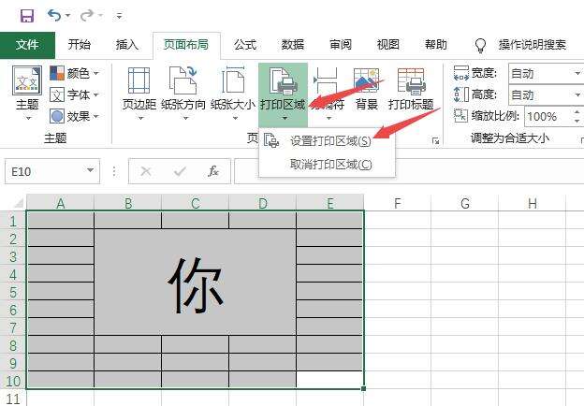The height and width of the screenshot is (406, 584).
Task: Open the 纸张大小 paper size menu
Action: [233, 93]
